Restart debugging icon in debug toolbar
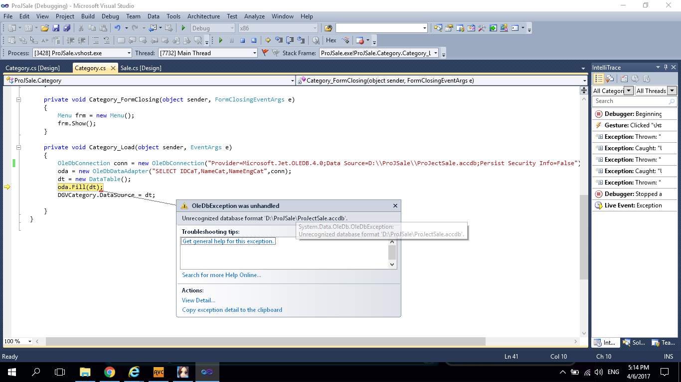The height and width of the screenshot is (382, 681). (254, 40)
